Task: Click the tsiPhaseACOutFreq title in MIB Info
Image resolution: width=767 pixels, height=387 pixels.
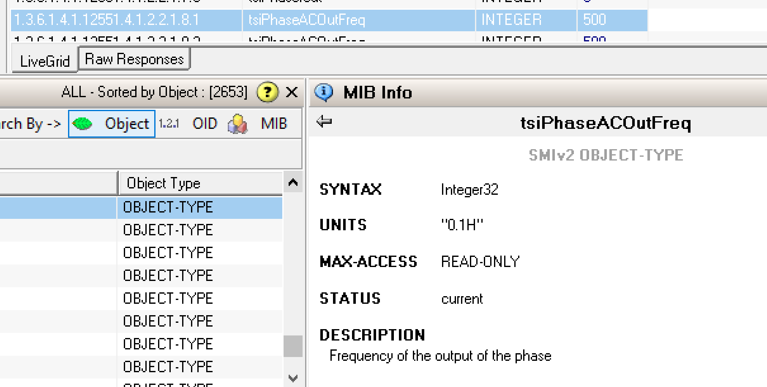Action: [x=605, y=123]
